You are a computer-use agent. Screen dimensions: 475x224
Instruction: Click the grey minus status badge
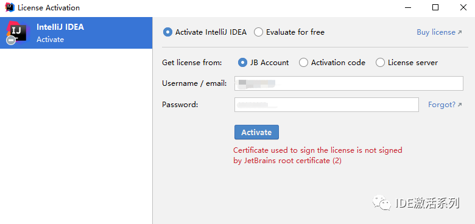click(11, 40)
